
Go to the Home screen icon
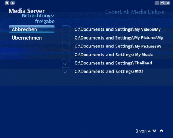click(x=7, y=3)
